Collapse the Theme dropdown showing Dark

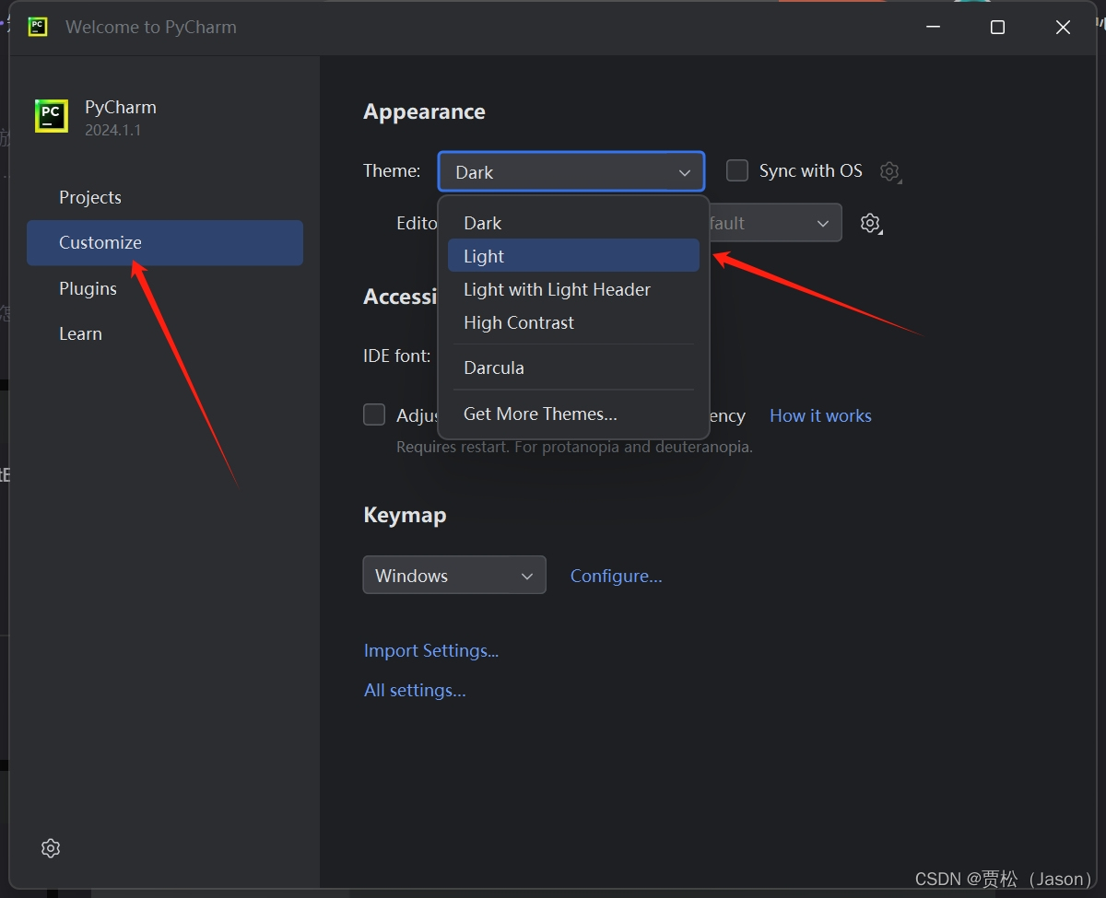pyautogui.click(x=571, y=171)
